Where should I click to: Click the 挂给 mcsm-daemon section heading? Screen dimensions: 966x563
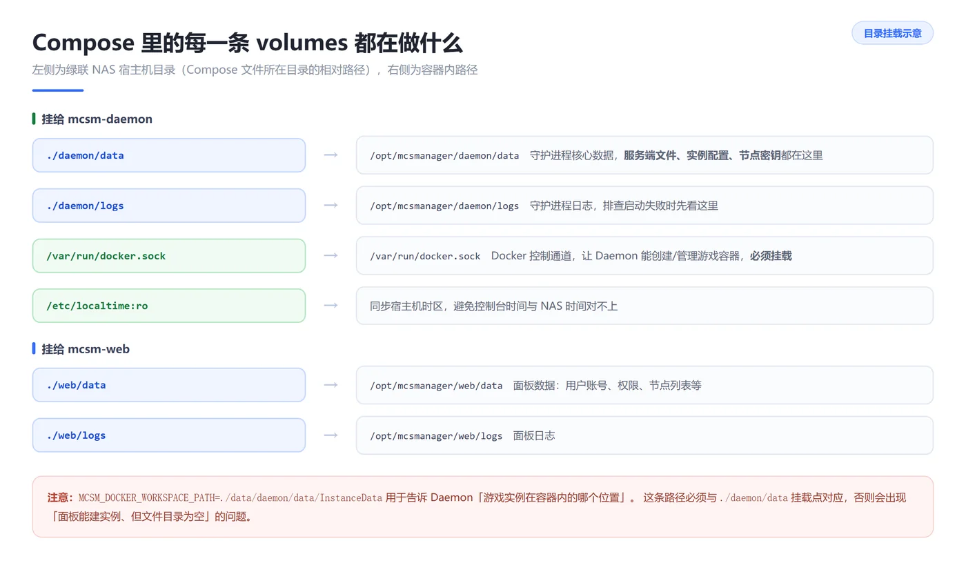coord(97,119)
